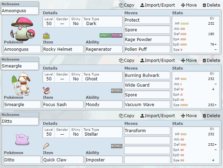
Task: Change the Quick Claw item field
Action: coord(63,160)
